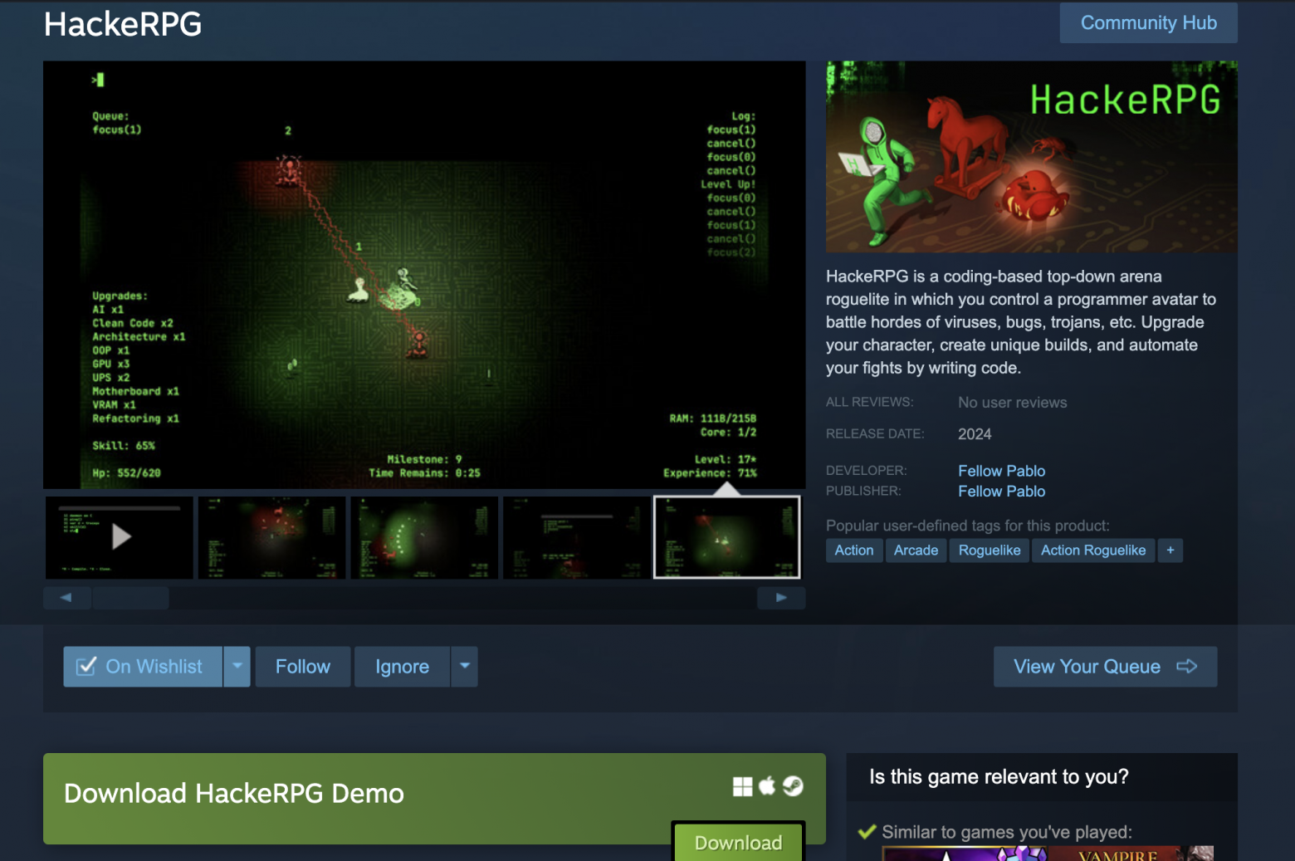
Task: Open the Community Hub
Action: pyautogui.click(x=1148, y=23)
